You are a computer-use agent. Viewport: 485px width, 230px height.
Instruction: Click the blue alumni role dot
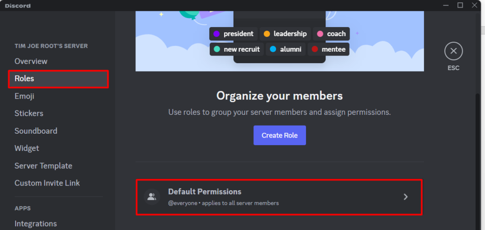(x=273, y=49)
